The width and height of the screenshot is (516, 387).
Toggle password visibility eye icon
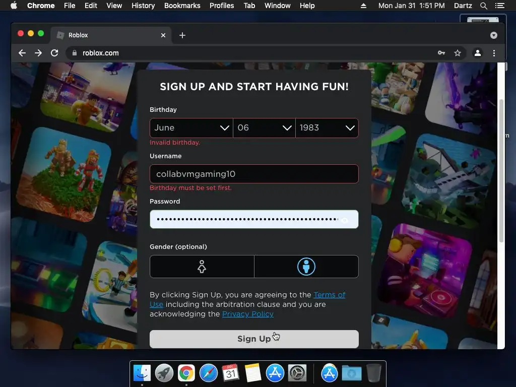pyautogui.click(x=345, y=221)
